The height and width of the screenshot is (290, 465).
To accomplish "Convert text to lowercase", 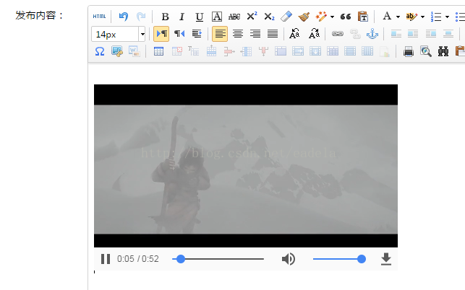I will point(314,34).
